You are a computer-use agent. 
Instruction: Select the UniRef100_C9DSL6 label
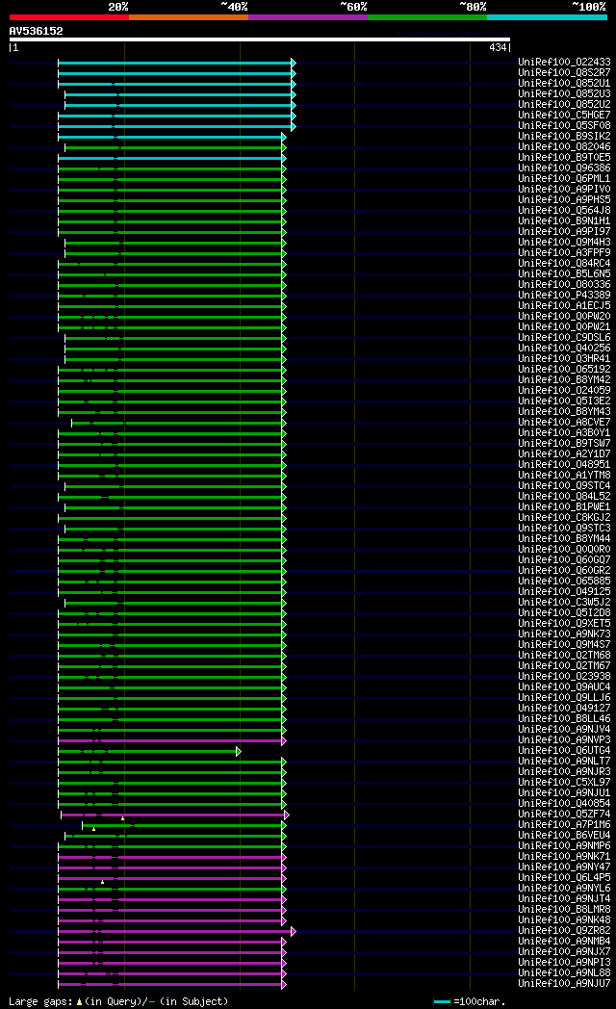point(564,338)
